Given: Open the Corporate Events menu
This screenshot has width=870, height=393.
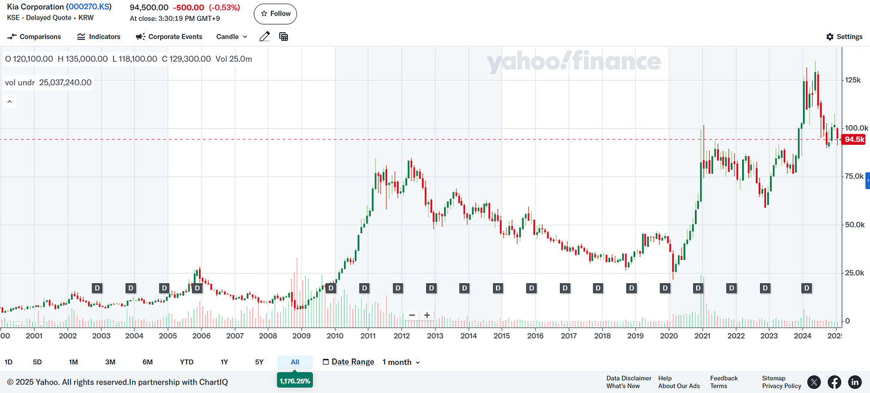Looking at the screenshot, I should click(169, 36).
